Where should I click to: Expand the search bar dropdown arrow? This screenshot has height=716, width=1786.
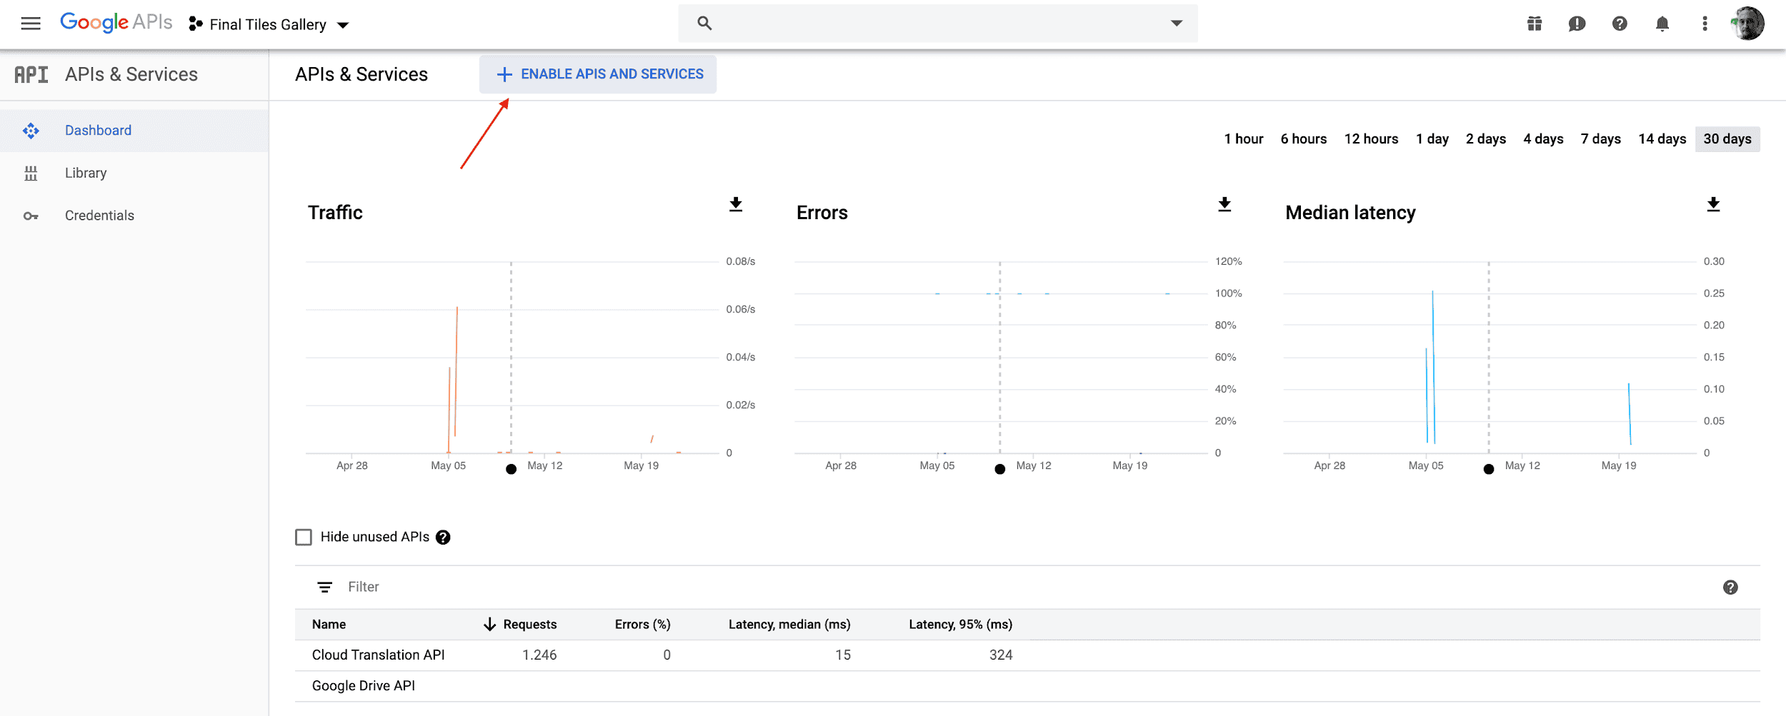pos(1176,24)
